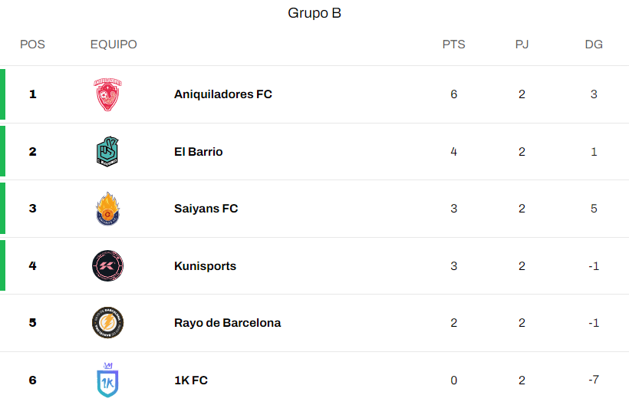Open the El Barrio team name link
The width and height of the screenshot is (629, 415).
[198, 152]
